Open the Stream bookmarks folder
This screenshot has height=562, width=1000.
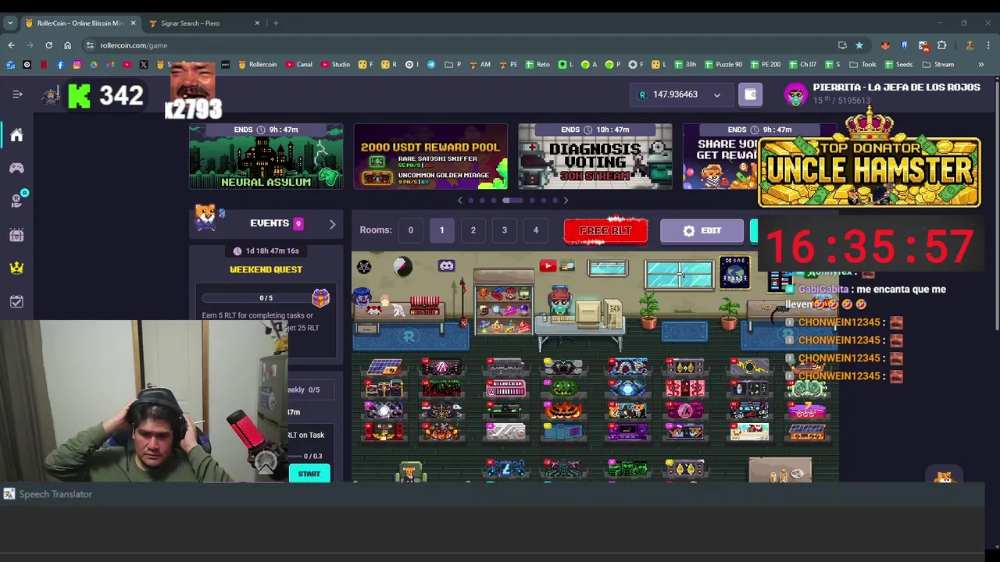click(x=937, y=65)
